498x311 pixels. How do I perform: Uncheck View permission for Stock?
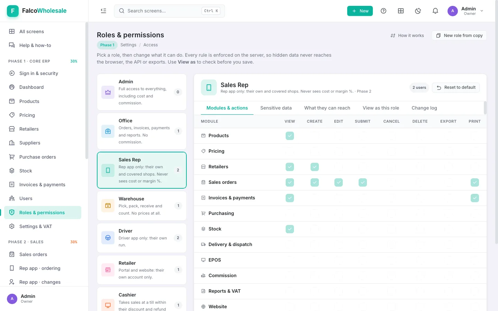[290, 229]
